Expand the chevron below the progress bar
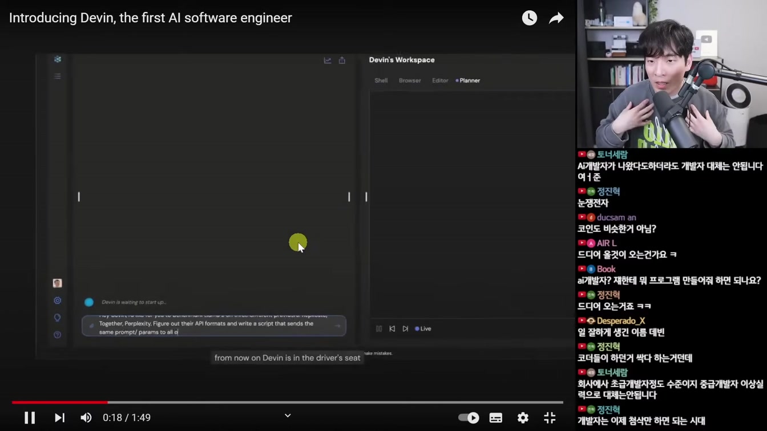 (x=288, y=416)
